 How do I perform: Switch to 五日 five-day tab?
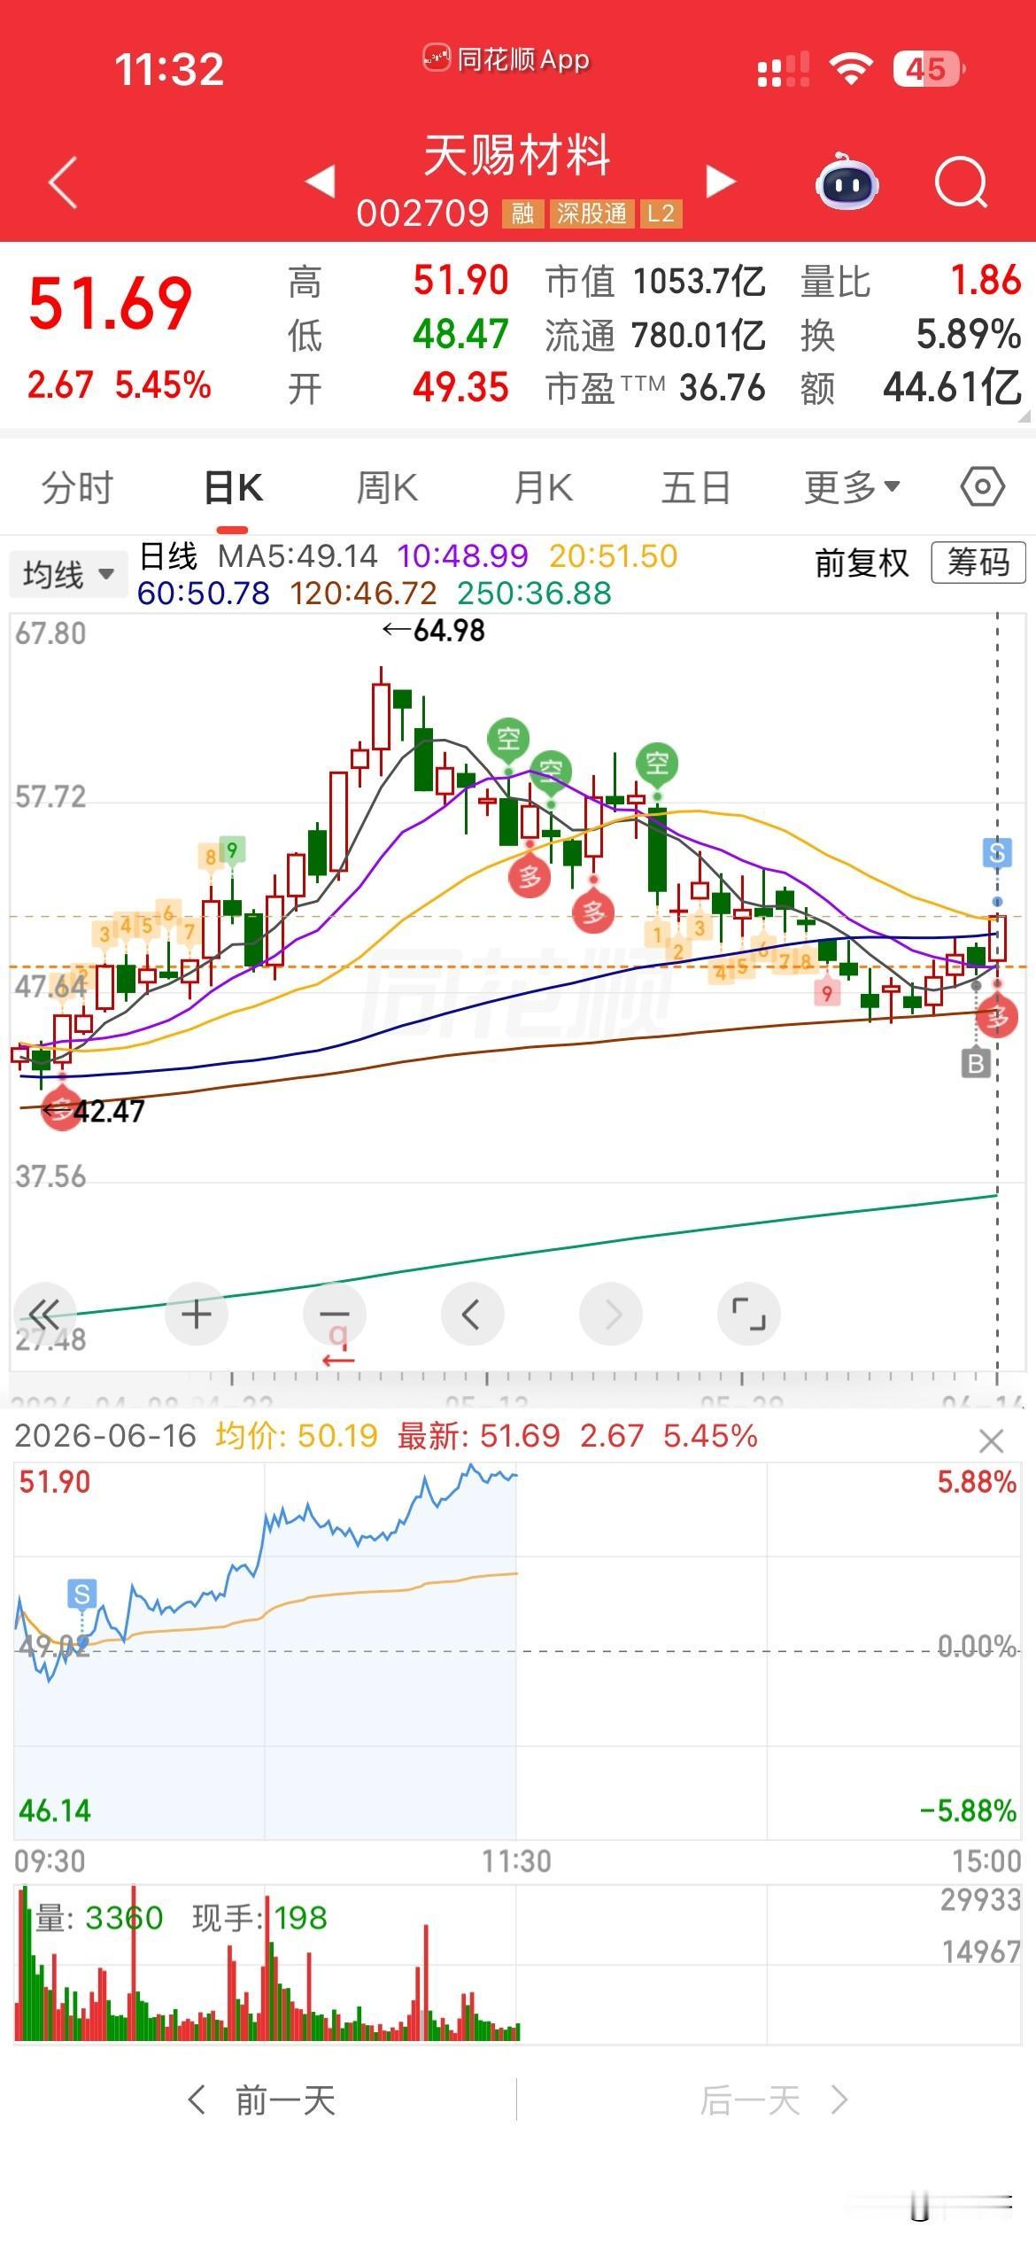(x=696, y=487)
